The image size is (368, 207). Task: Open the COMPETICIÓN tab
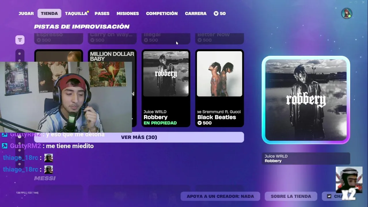coord(162,14)
